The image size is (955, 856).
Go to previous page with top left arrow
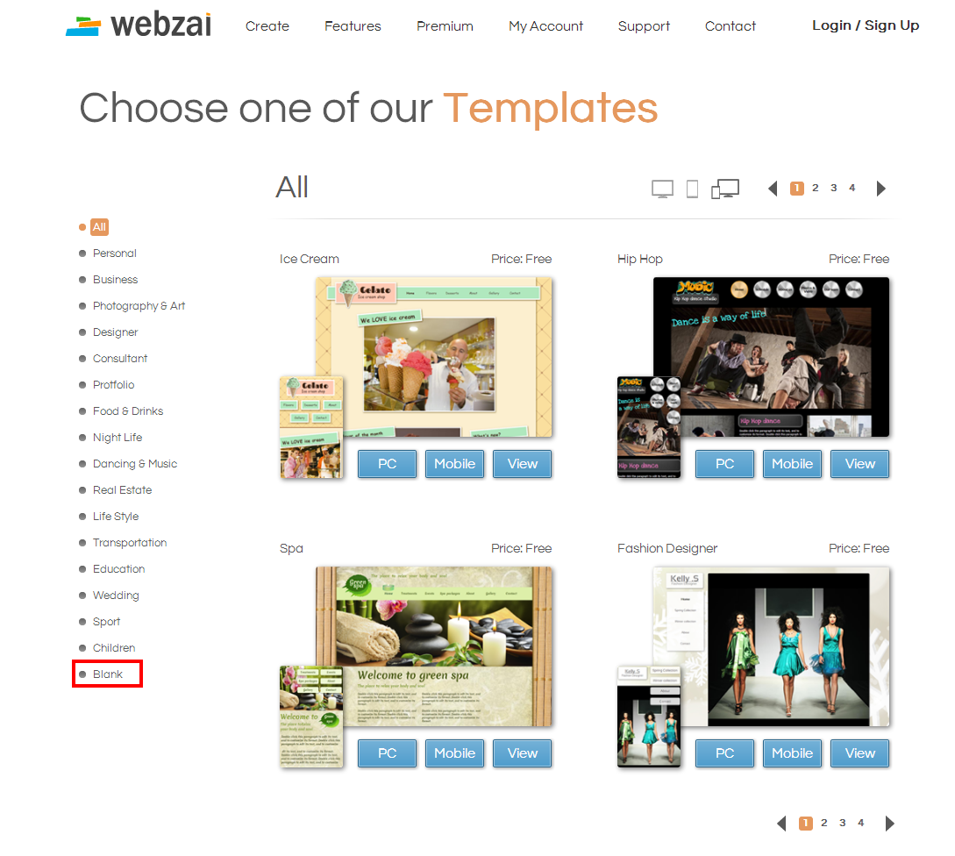773,189
